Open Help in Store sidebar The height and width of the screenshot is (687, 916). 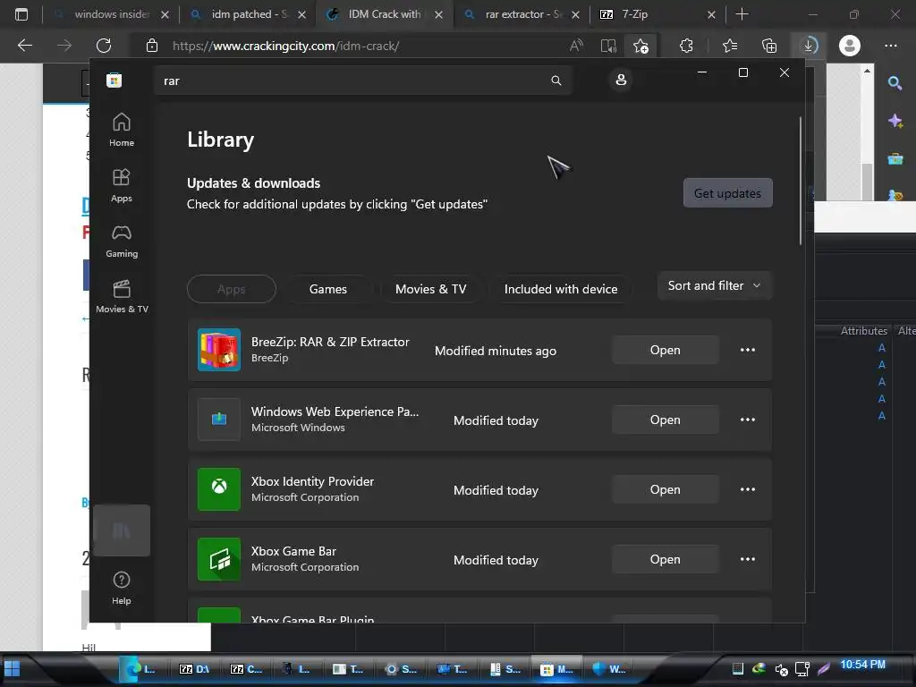coord(122,588)
